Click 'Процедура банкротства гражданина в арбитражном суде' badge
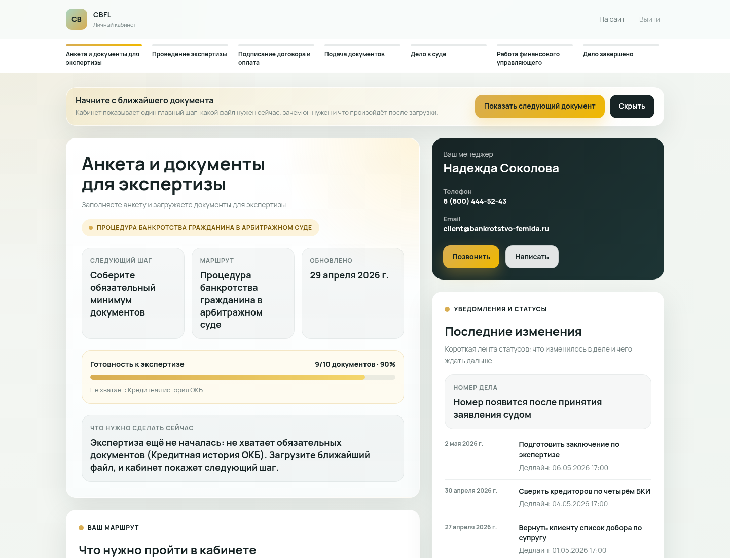This screenshot has height=558, width=730. pos(200,228)
